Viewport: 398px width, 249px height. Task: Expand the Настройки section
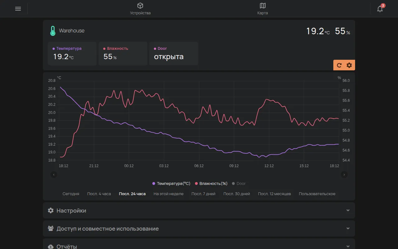click(x=199, y=210)
